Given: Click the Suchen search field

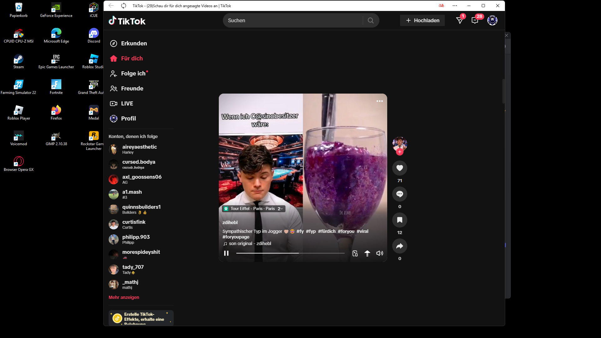Looking at the screenshot, I should coord(293,20).
